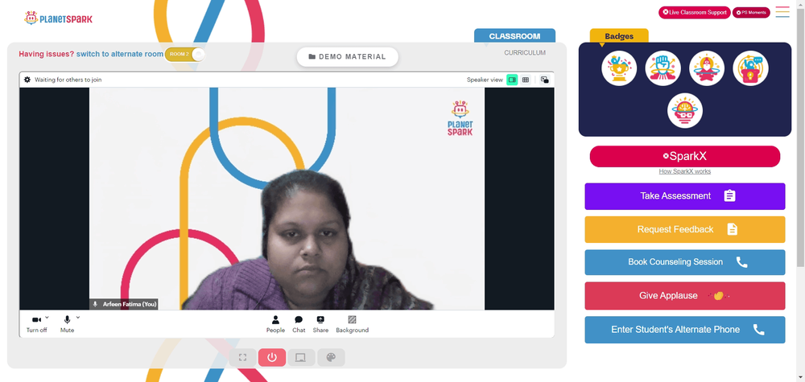The height and width of the screenshot is (382, 805).
Task: Click the Arfeen Fatima (You) name label
Action: [x=126, y=304]
